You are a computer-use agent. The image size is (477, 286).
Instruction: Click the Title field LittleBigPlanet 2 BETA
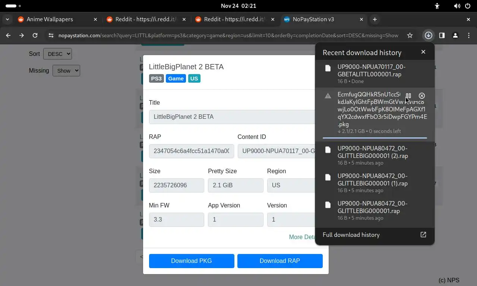point(232,117)
